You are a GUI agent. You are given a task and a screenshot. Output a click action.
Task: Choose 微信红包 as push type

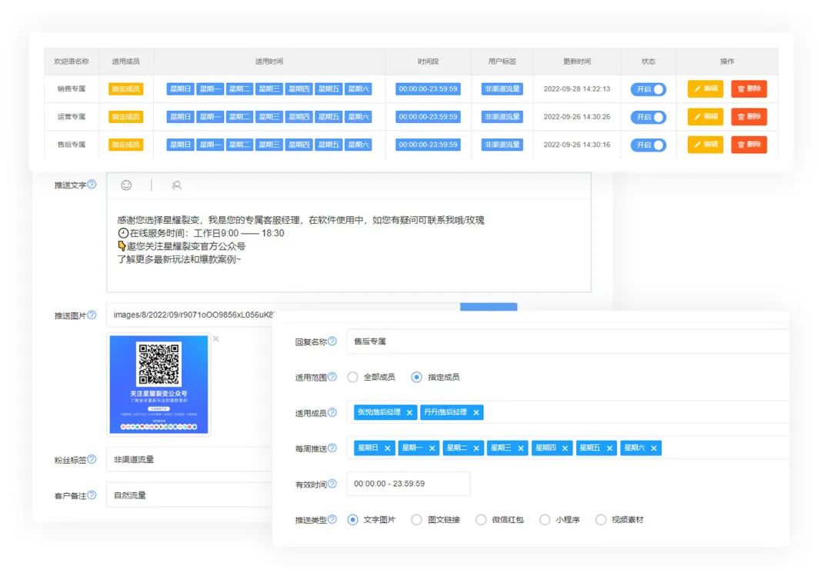click(481, 520)
